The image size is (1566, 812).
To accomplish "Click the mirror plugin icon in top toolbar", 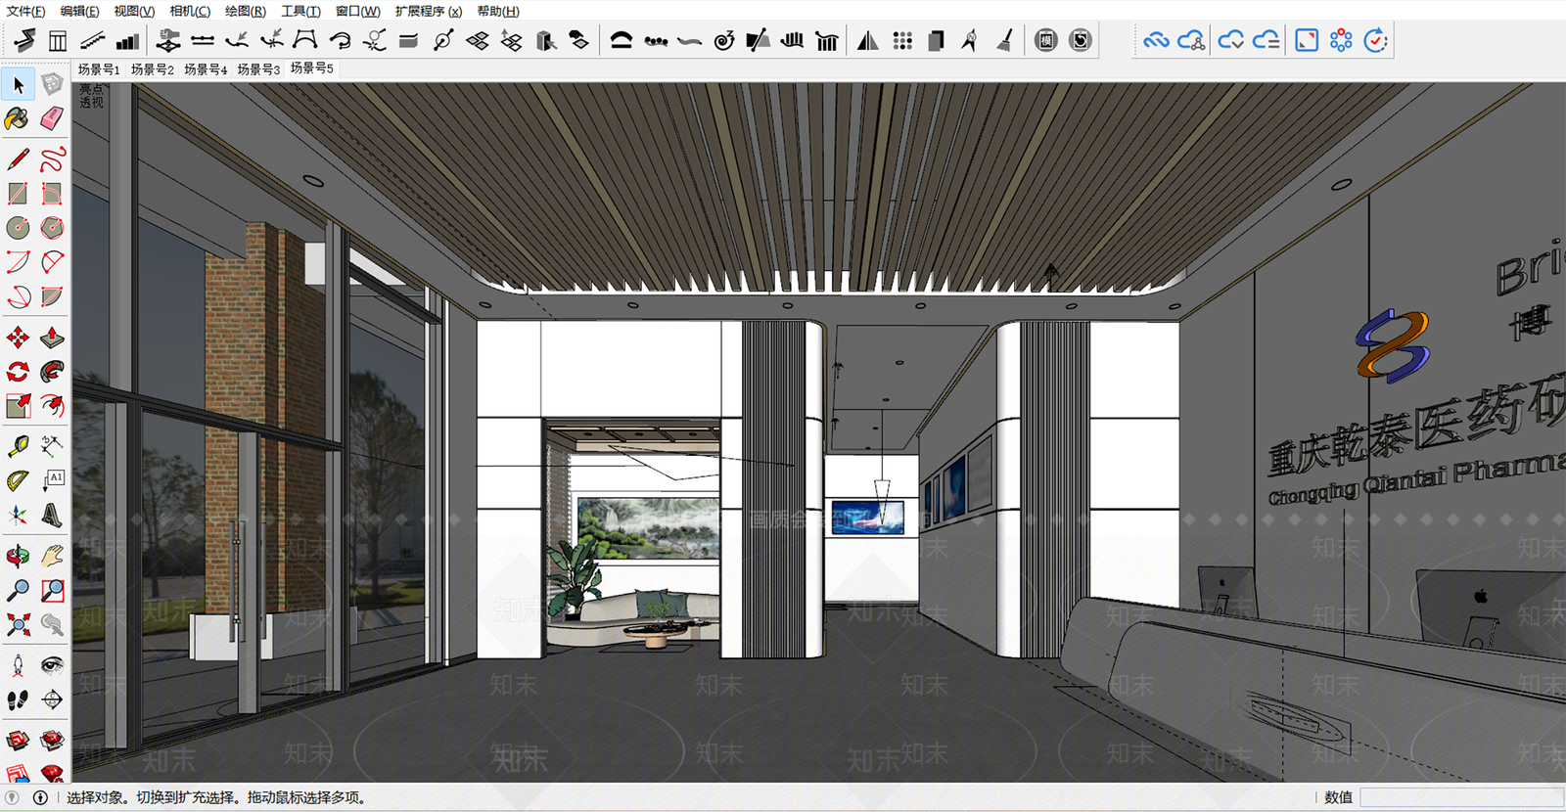I will click(x=867, y=40).
